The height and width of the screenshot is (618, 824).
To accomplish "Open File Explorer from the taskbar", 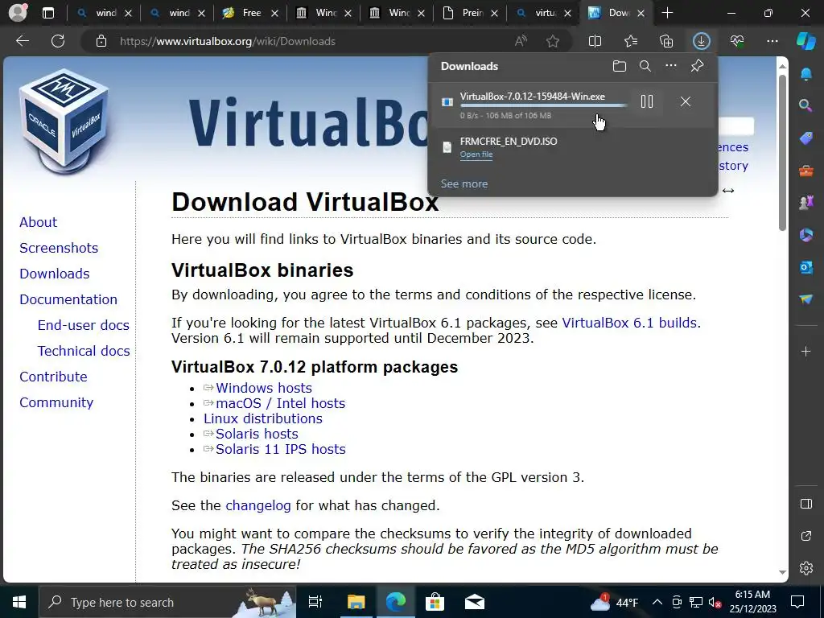I will point(356,602).
